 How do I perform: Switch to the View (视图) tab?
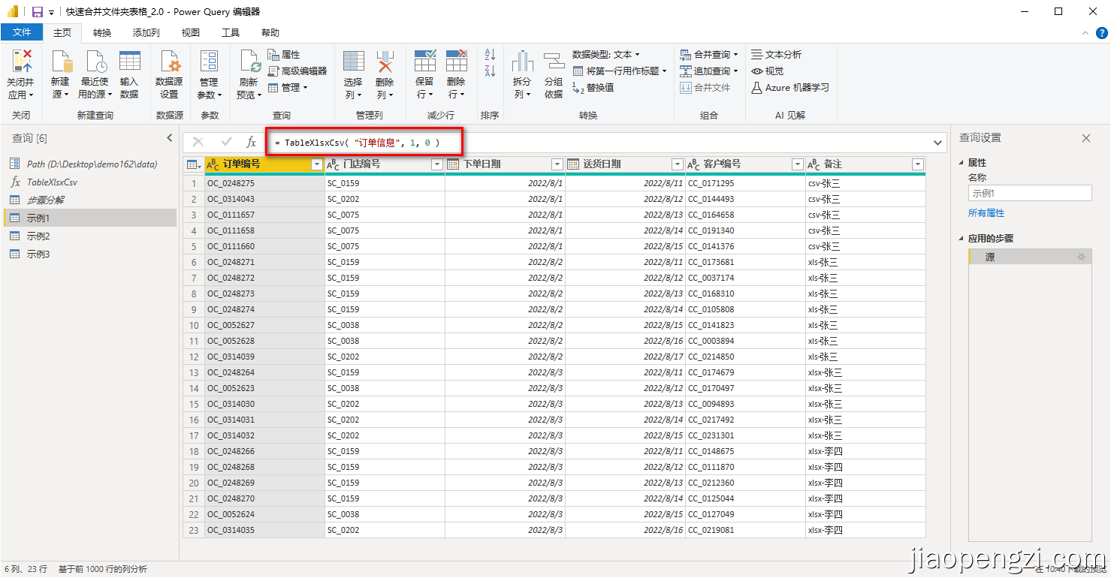(191, 33)
